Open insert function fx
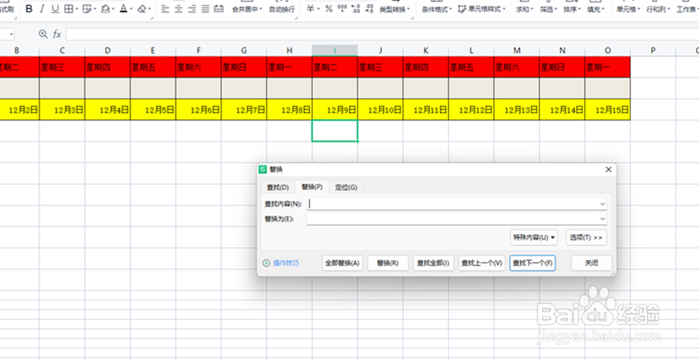The height and width of the screenshot is (360, 699). pyautogui.click(x=57, y=34)
